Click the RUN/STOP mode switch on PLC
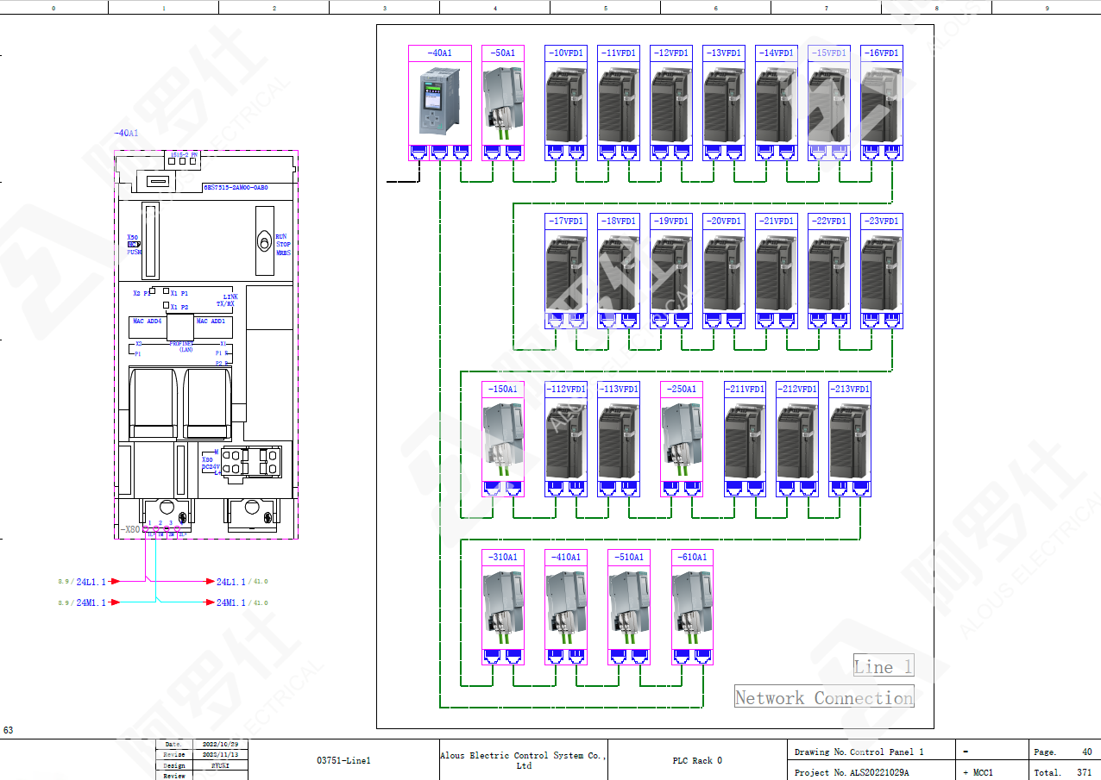 click(x=264, y=243)
